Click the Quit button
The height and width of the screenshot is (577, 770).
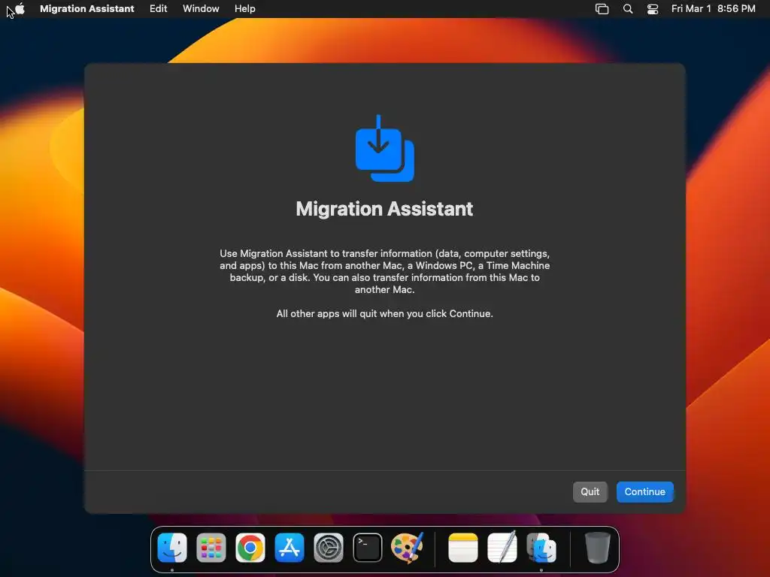coord(590,491)
